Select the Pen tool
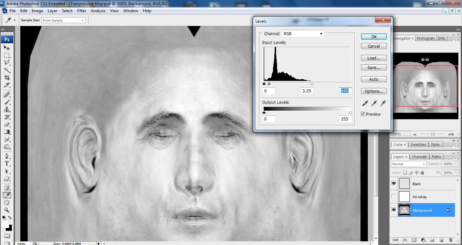The height and width of the screenshot is (245, 462). click(7, 156)
